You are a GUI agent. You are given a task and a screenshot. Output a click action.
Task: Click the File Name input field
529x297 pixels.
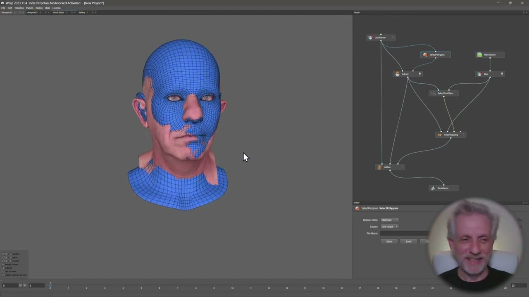pyautogui.click(x=404, y=233)
